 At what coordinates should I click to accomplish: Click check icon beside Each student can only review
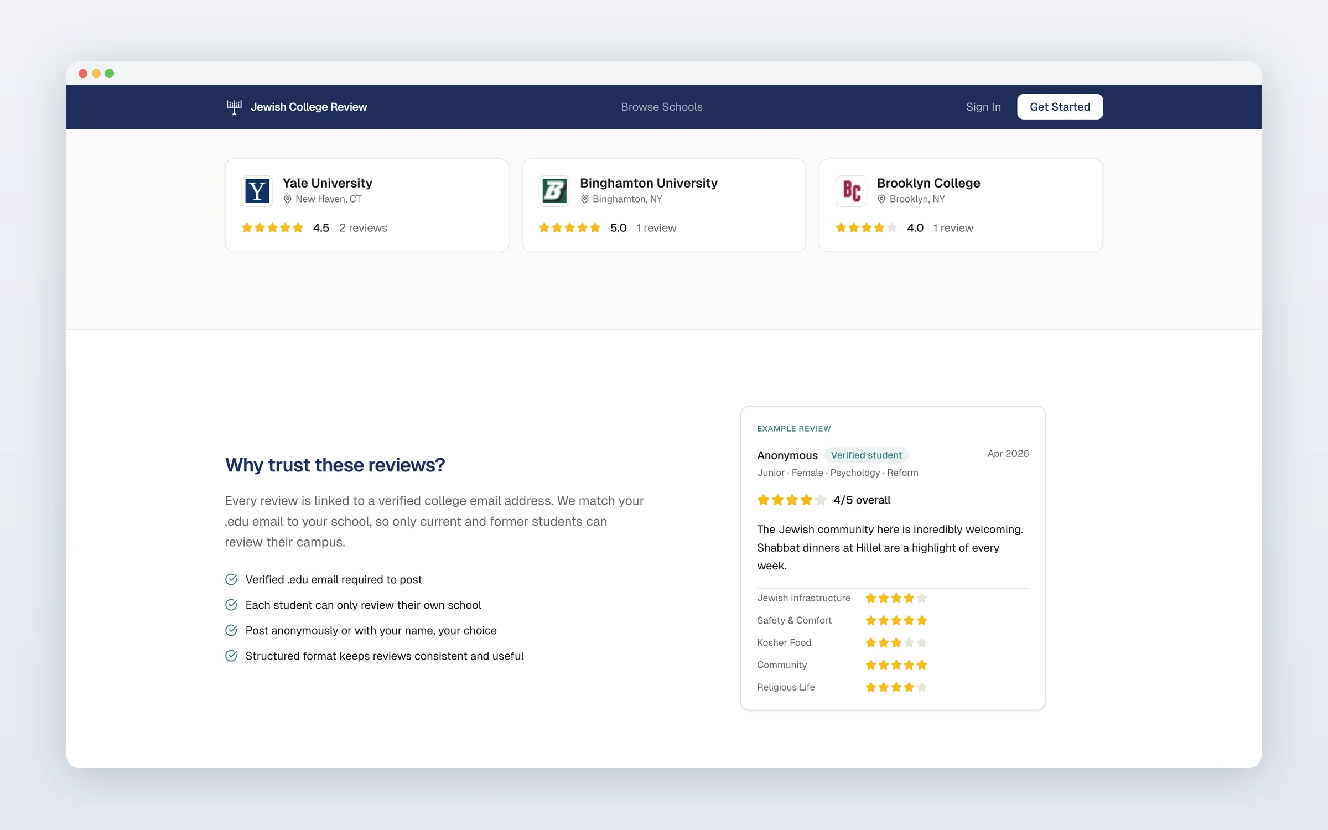pyautogui.click(x=231, y=605)
